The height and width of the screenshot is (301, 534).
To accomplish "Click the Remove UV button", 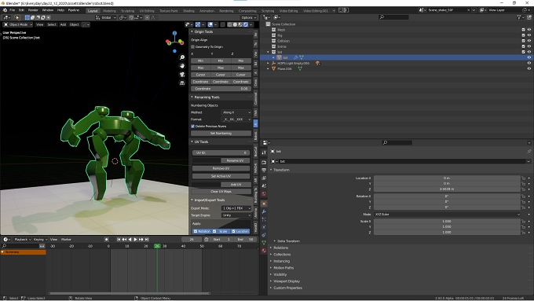I will [x=221, y=168].
